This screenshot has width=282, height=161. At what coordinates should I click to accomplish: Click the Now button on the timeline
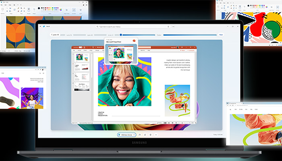221,35
